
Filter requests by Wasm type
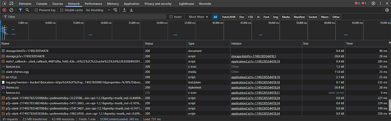325,17
